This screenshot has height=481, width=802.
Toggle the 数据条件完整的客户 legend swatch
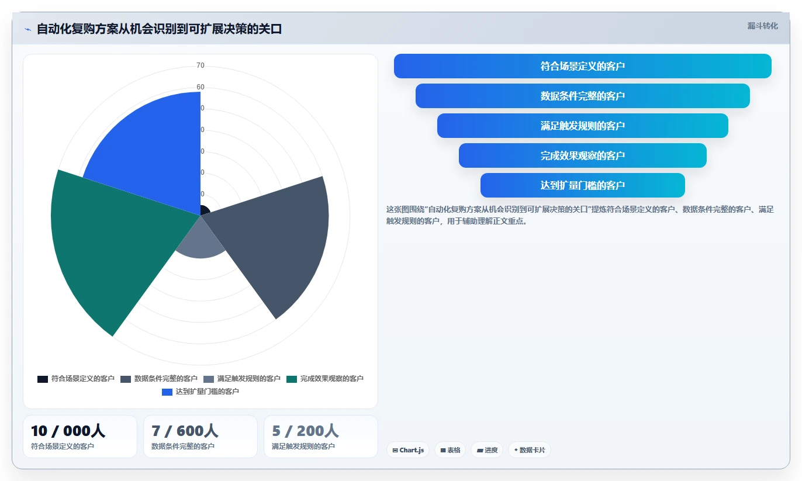pos(126,379)
